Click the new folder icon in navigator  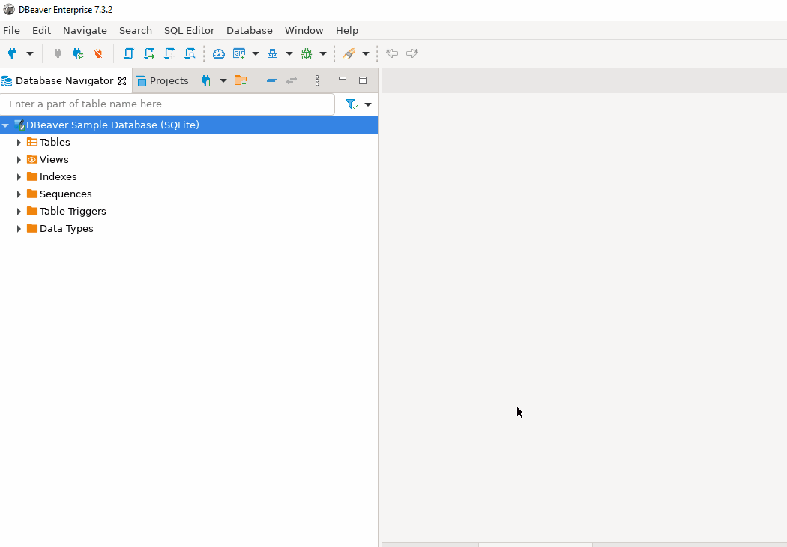click(x=241, y=80)
